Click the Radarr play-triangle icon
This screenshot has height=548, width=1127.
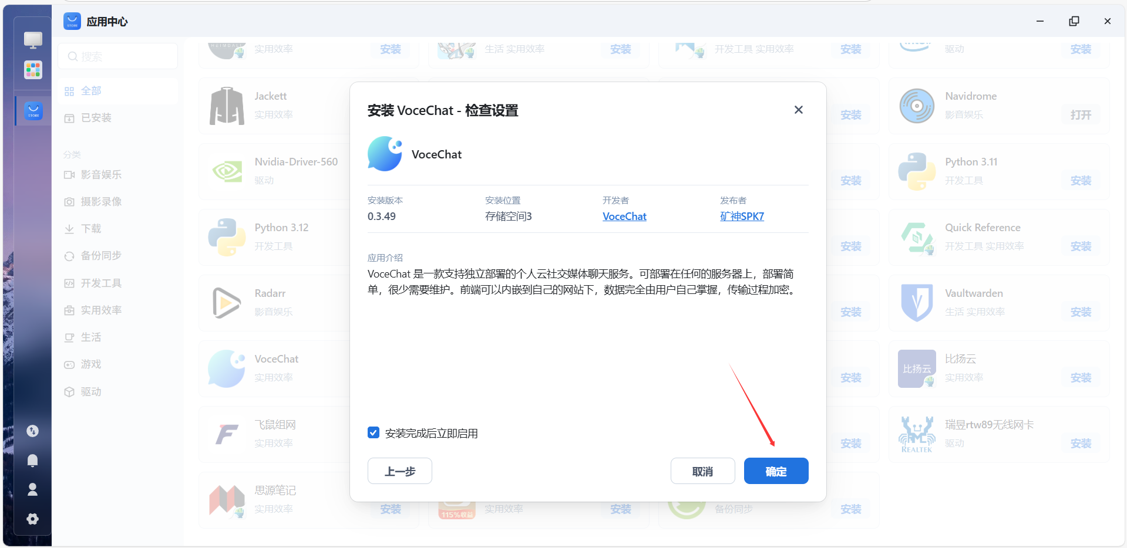[227, 303]
